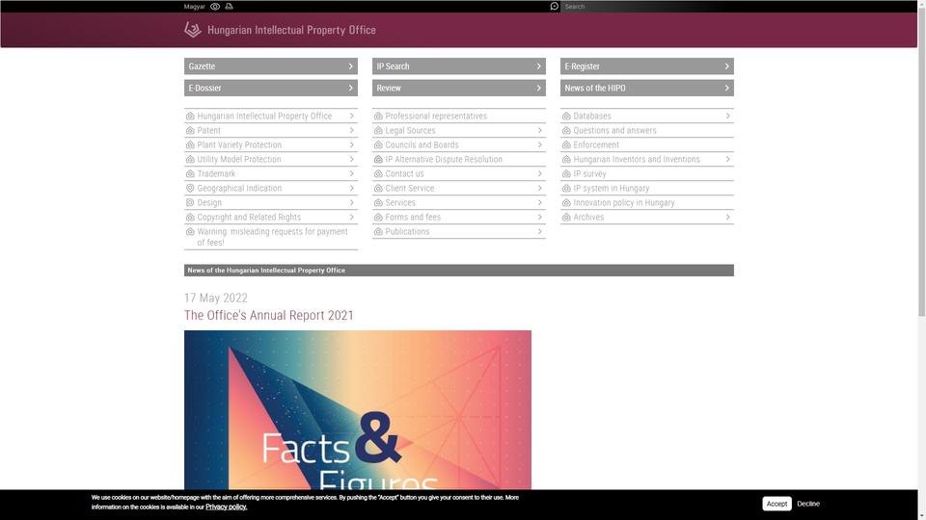Click the icon beside Utility Model Protection

[x=190, y=159]
